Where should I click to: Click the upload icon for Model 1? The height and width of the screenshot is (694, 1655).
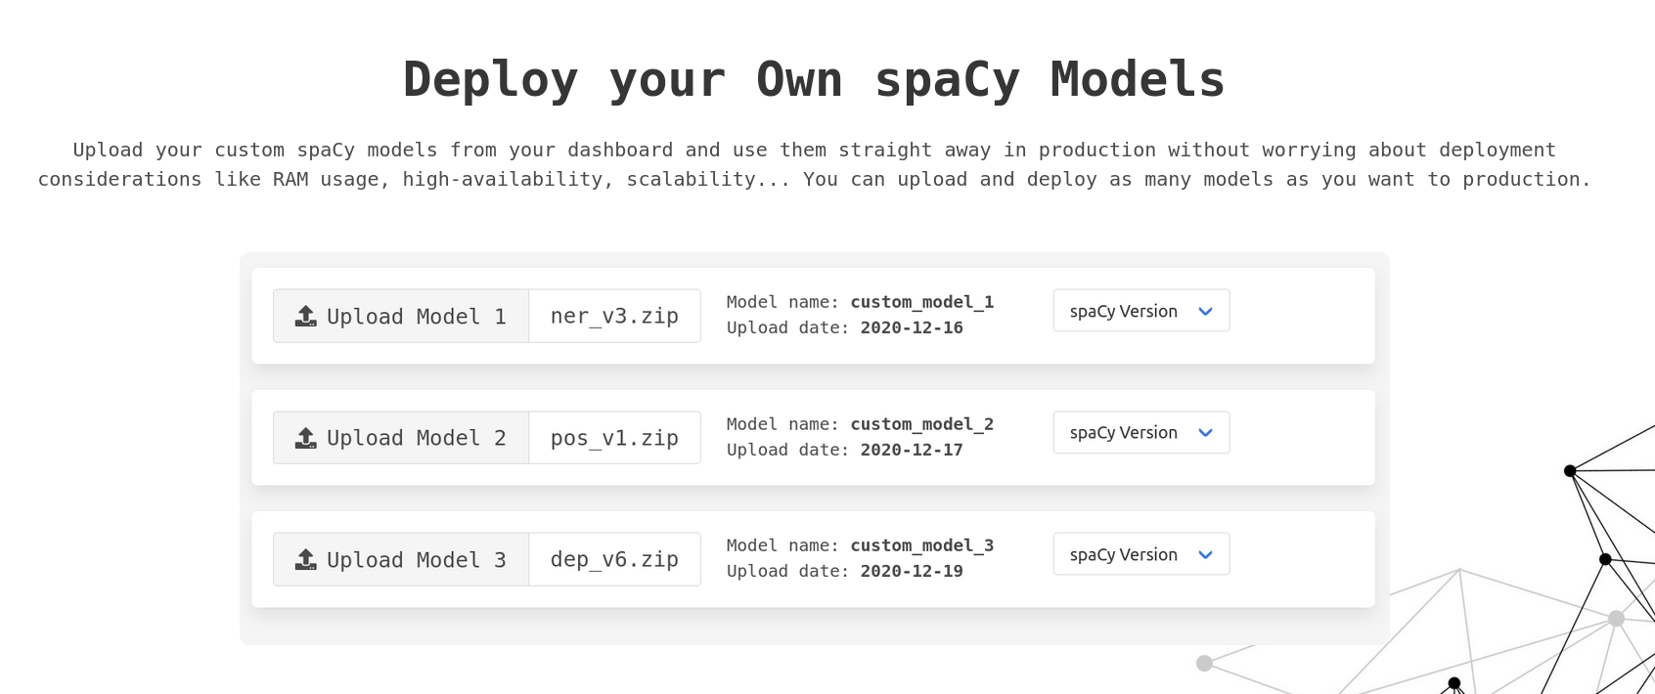(306, 316)
